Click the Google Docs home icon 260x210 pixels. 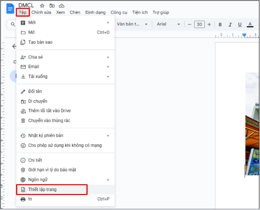tap(10, 8)
